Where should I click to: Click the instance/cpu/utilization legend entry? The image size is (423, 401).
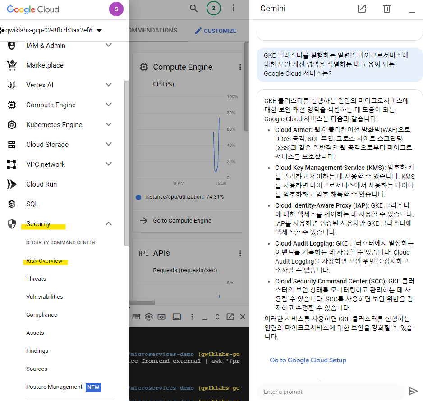click(x=179, y=197)
